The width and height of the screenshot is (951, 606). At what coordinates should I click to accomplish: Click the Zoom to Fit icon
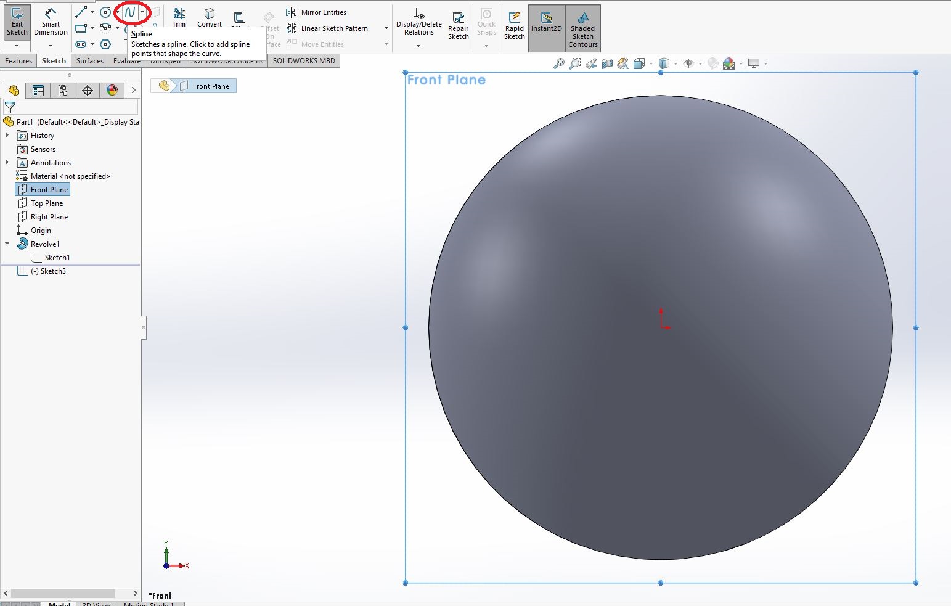pyautogui.click(x=560, y=63)
